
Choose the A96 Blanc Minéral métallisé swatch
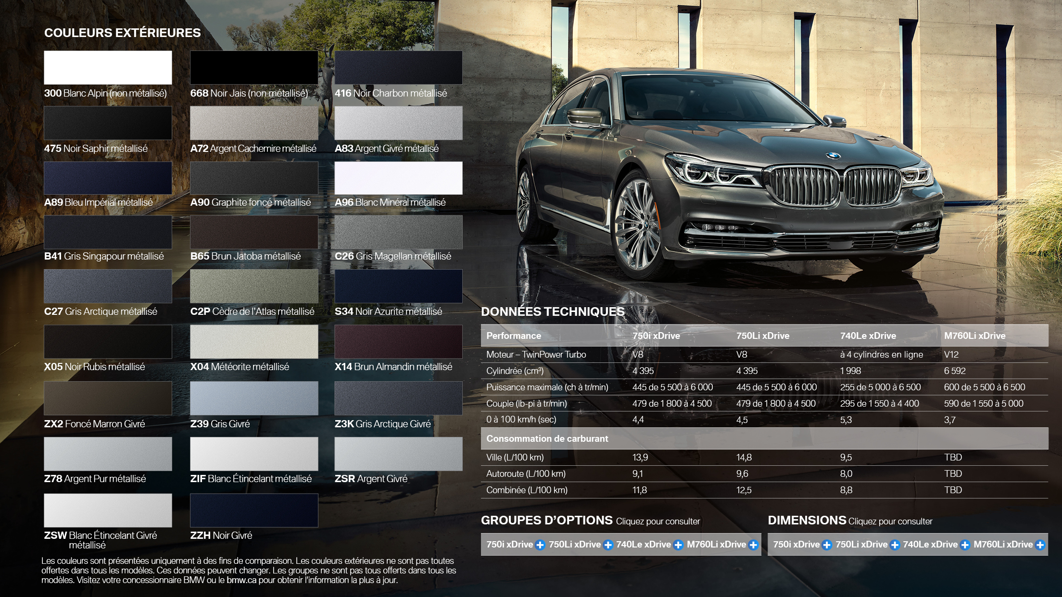(398, 178)
